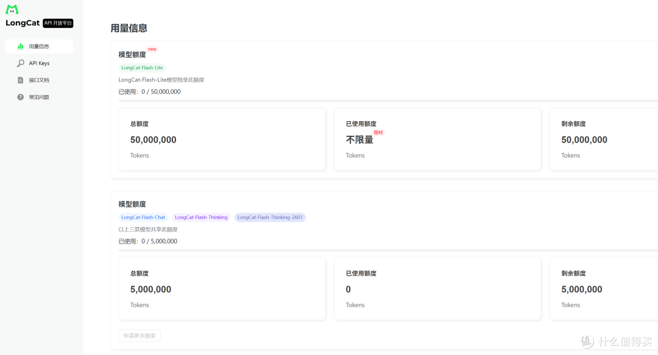Select the LongCat-Flash-Thinking-2601 model tag

tap(270, 217)
